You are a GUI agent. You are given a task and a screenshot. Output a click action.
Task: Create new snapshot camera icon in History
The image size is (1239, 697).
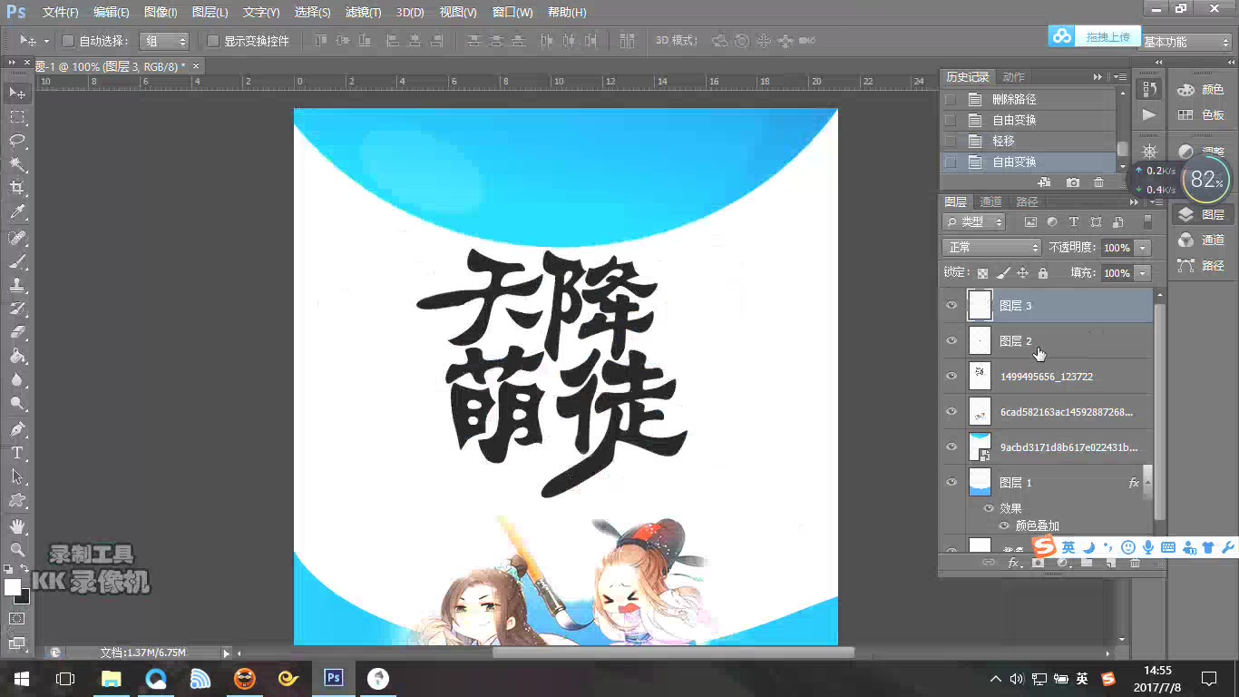pyautogui.click(x=1073, y=182)
